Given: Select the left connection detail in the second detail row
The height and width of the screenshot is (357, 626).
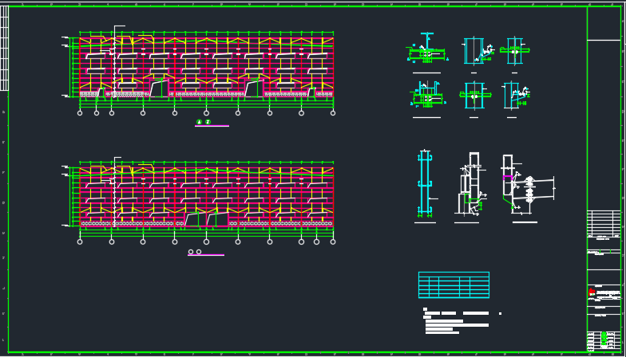Looking at the screenshot, I should [427, 95].
